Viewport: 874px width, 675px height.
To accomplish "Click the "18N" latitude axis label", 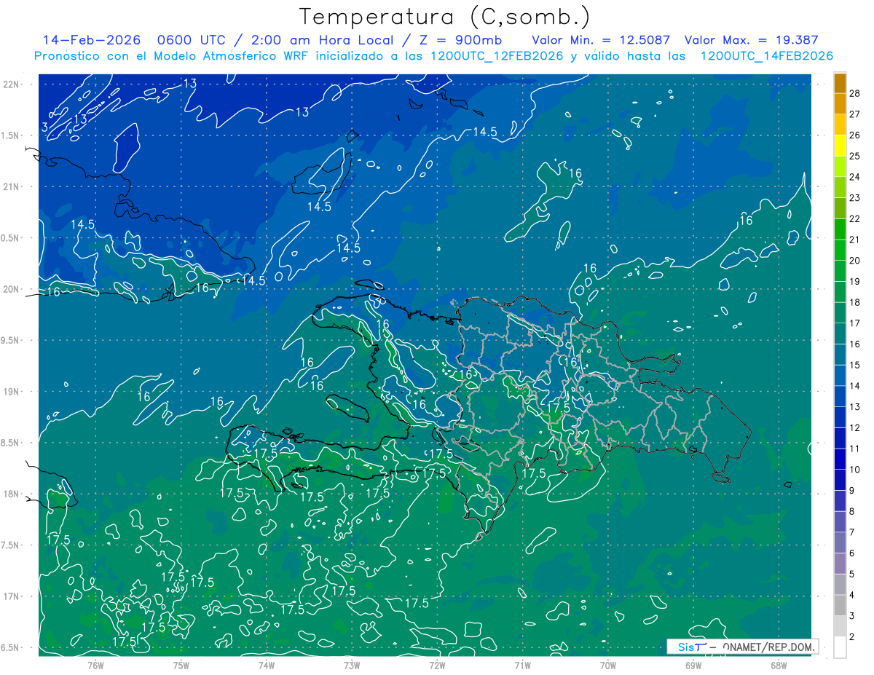I will 12,494.
